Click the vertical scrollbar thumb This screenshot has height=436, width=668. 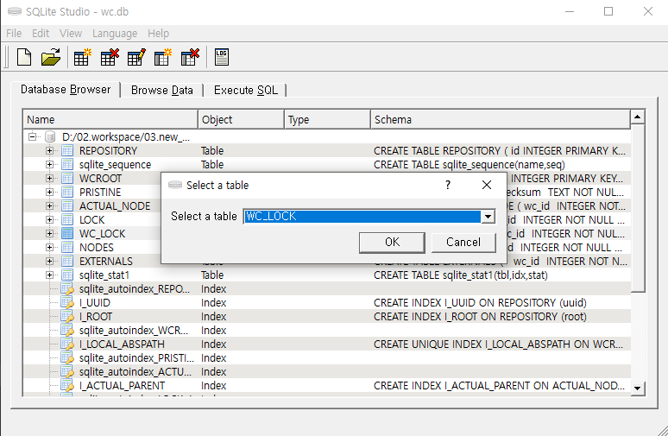tap(637, 208)
